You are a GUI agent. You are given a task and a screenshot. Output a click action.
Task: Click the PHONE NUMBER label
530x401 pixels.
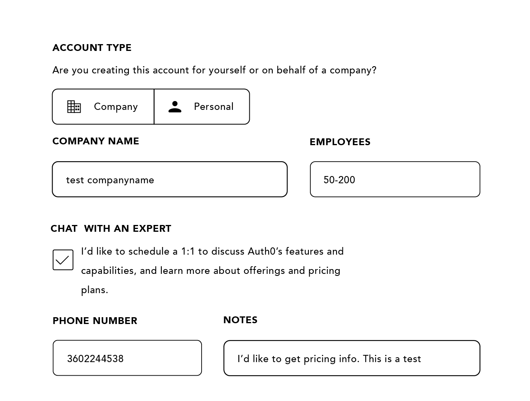click(95, 320)
